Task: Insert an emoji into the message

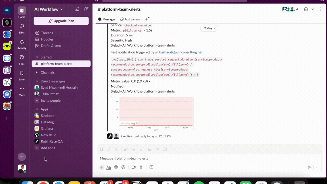Action: tap(116, 167)
